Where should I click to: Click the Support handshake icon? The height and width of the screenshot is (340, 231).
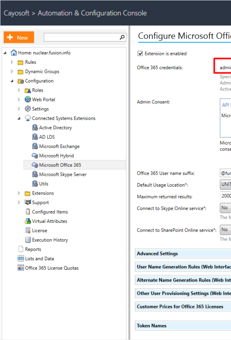click(x=28, y=202)
